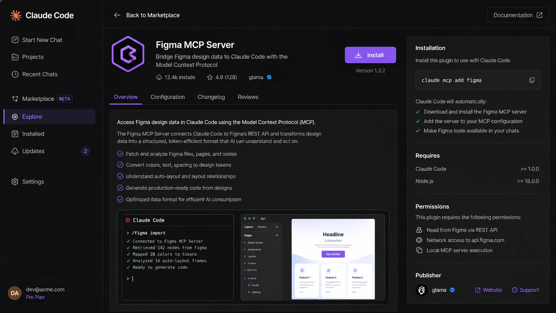Viewport: 556px width, 313px height.
Task: Click the Claude Code >= 1.0.0 requirement
Action: (x=477, y=169)
